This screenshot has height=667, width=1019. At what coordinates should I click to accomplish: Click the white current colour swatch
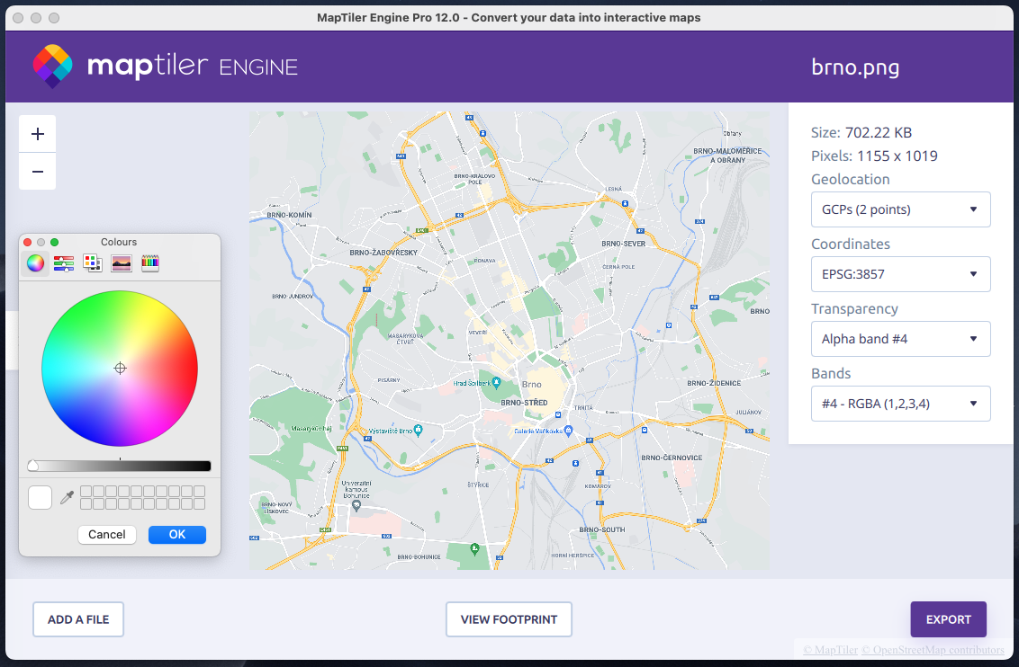click(x=41, y=497)
